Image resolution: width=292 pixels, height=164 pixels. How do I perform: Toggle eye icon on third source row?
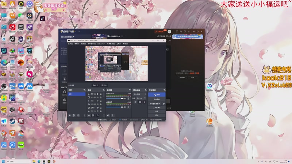(x=97, y=101)
